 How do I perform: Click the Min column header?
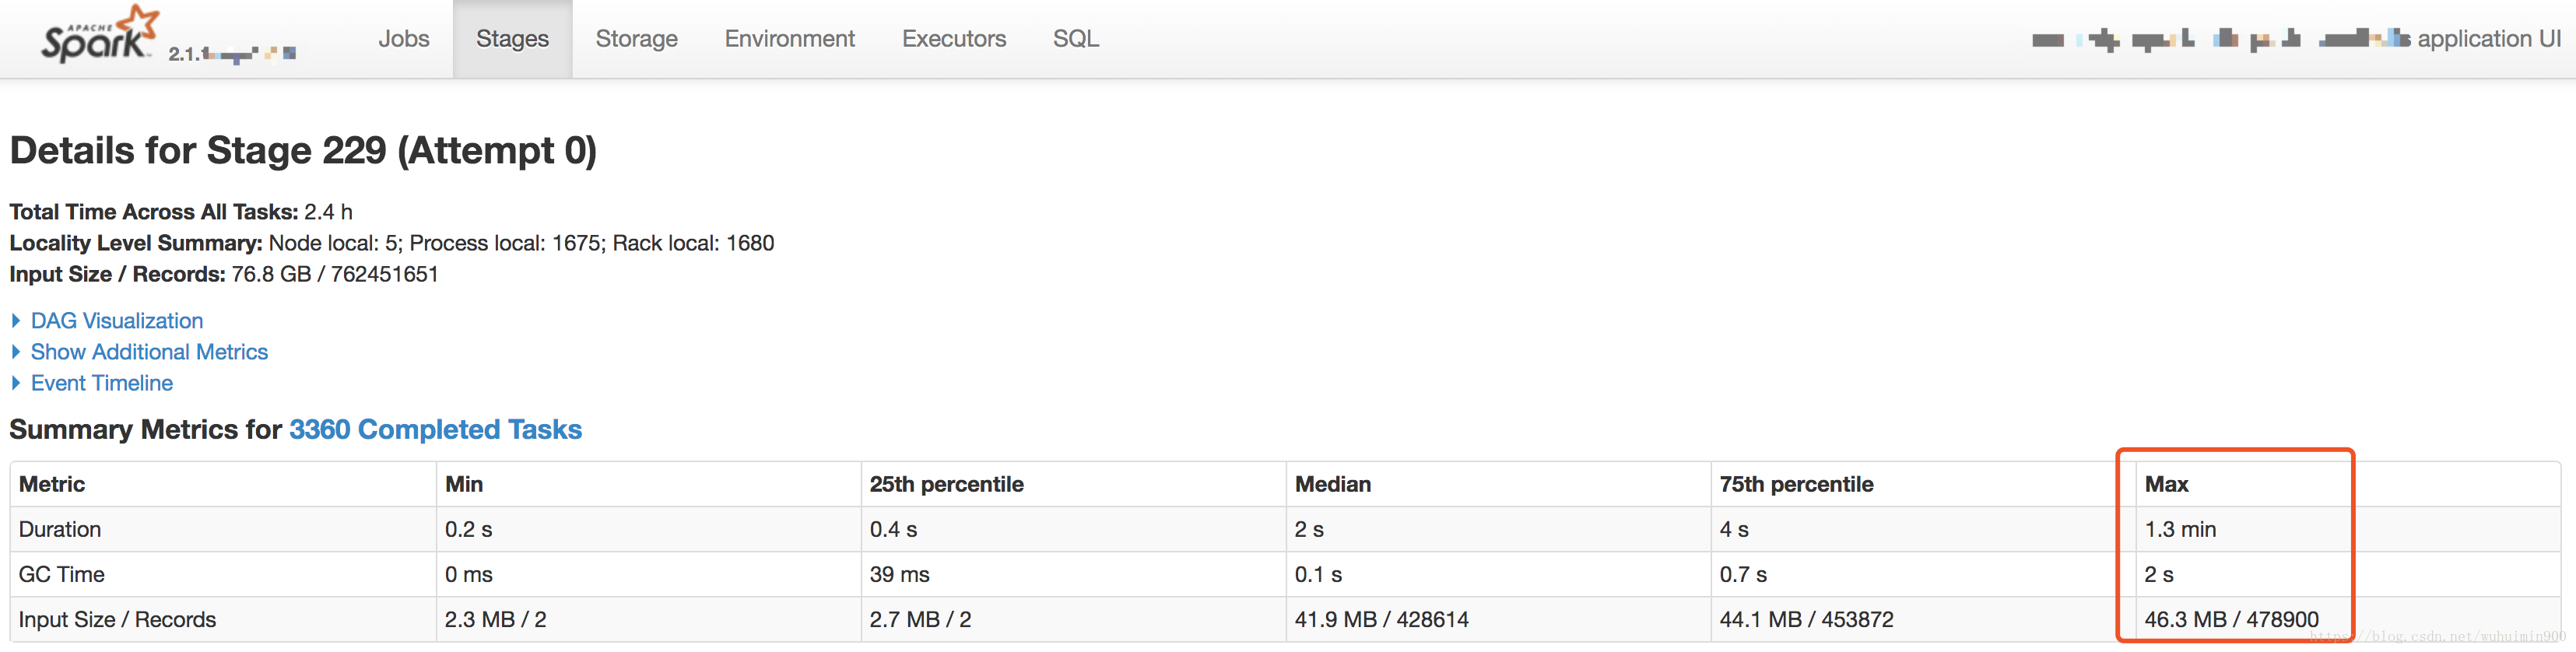[x=464, y=484]
